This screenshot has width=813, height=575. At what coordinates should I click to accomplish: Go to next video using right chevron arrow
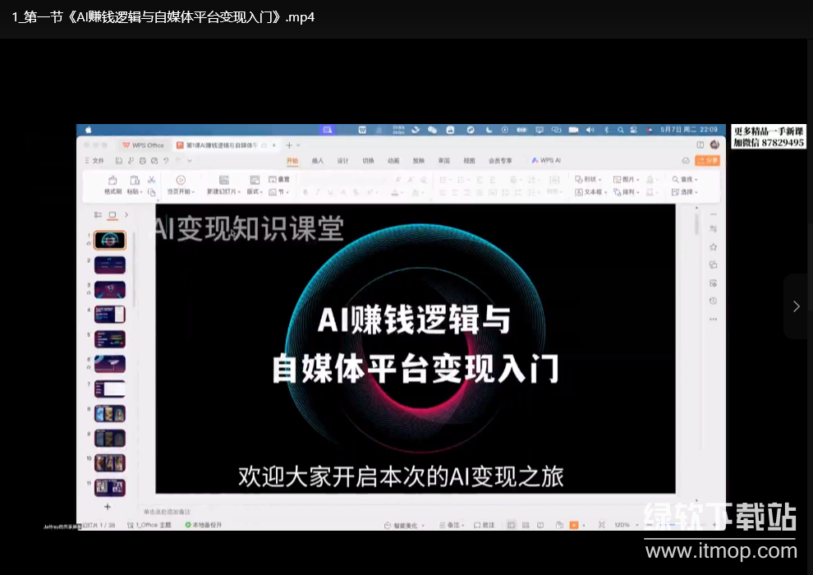796,306
